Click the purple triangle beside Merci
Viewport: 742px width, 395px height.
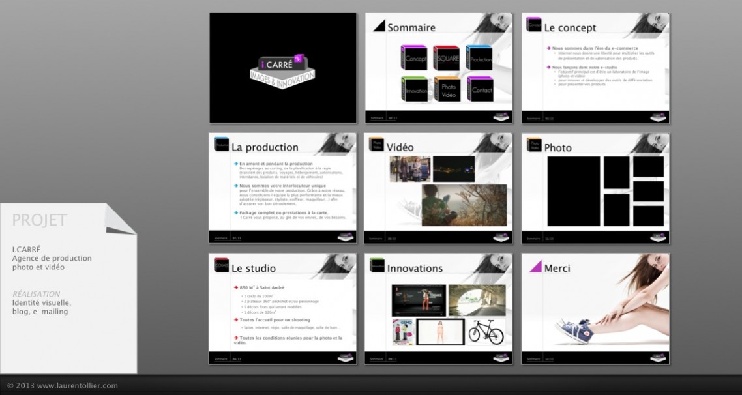[535, 266]
